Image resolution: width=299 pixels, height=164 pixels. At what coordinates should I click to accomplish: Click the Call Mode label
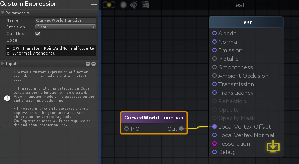coord(17,34)
